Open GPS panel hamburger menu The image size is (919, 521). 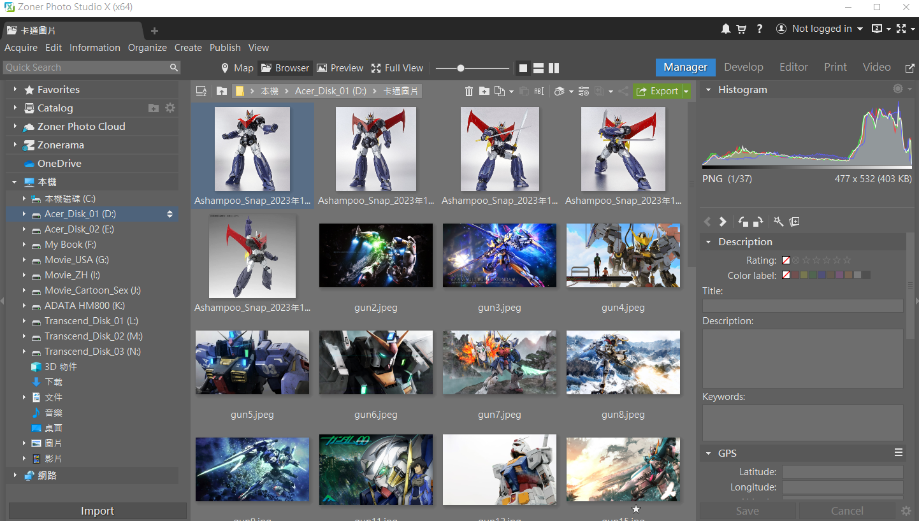point(899,453)
